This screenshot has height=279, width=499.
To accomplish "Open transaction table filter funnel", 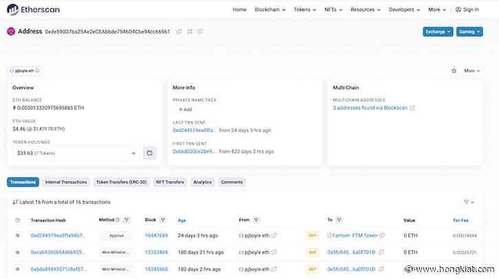I will coord(469,202).
